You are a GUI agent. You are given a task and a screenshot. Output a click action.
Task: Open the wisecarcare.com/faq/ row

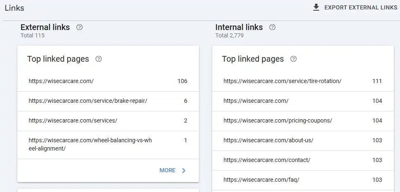pos(303,180)
